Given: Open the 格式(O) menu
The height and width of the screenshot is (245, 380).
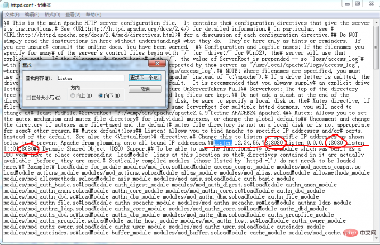Looking at the screenshot, I should click(x=53, y=15).
